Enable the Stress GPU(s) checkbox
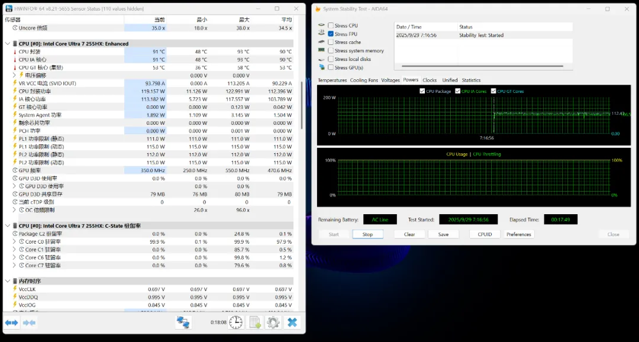The height and width of the screenshot is (342, 639). click(331, 67)
